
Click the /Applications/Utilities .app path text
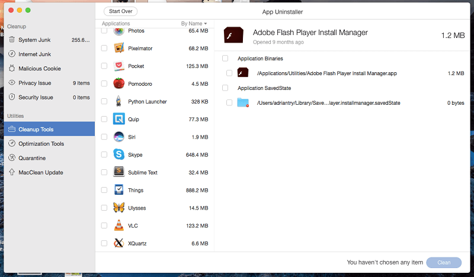click(327, 73)
